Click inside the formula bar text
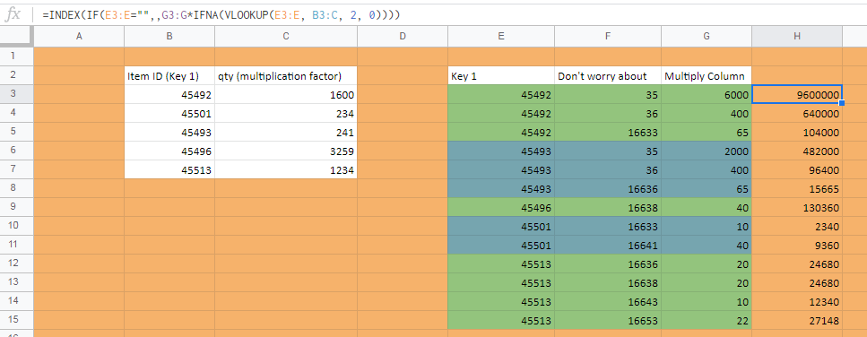Viewport: 867px width, 337px height. (x=221, y=15)
